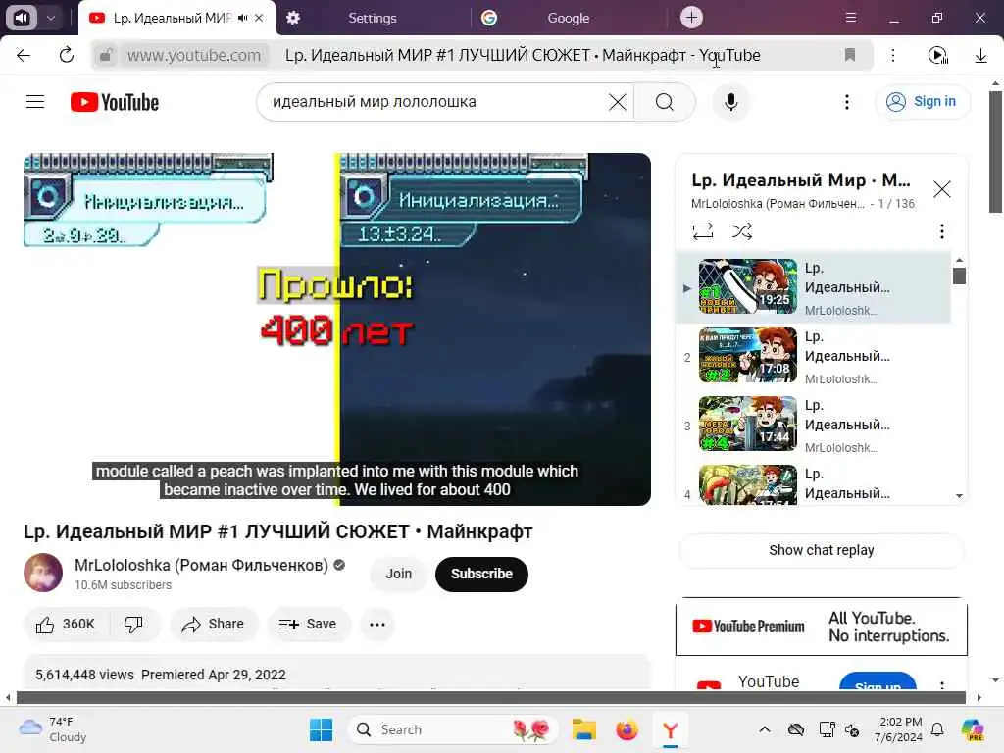Open clock and calendar 2:02 PM

tap(900, 729)
